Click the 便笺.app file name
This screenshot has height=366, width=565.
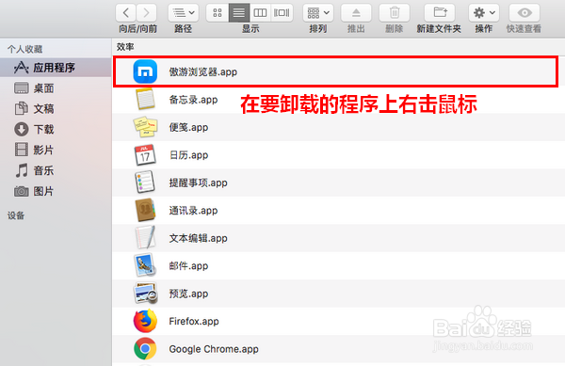(x=189, y=127)
